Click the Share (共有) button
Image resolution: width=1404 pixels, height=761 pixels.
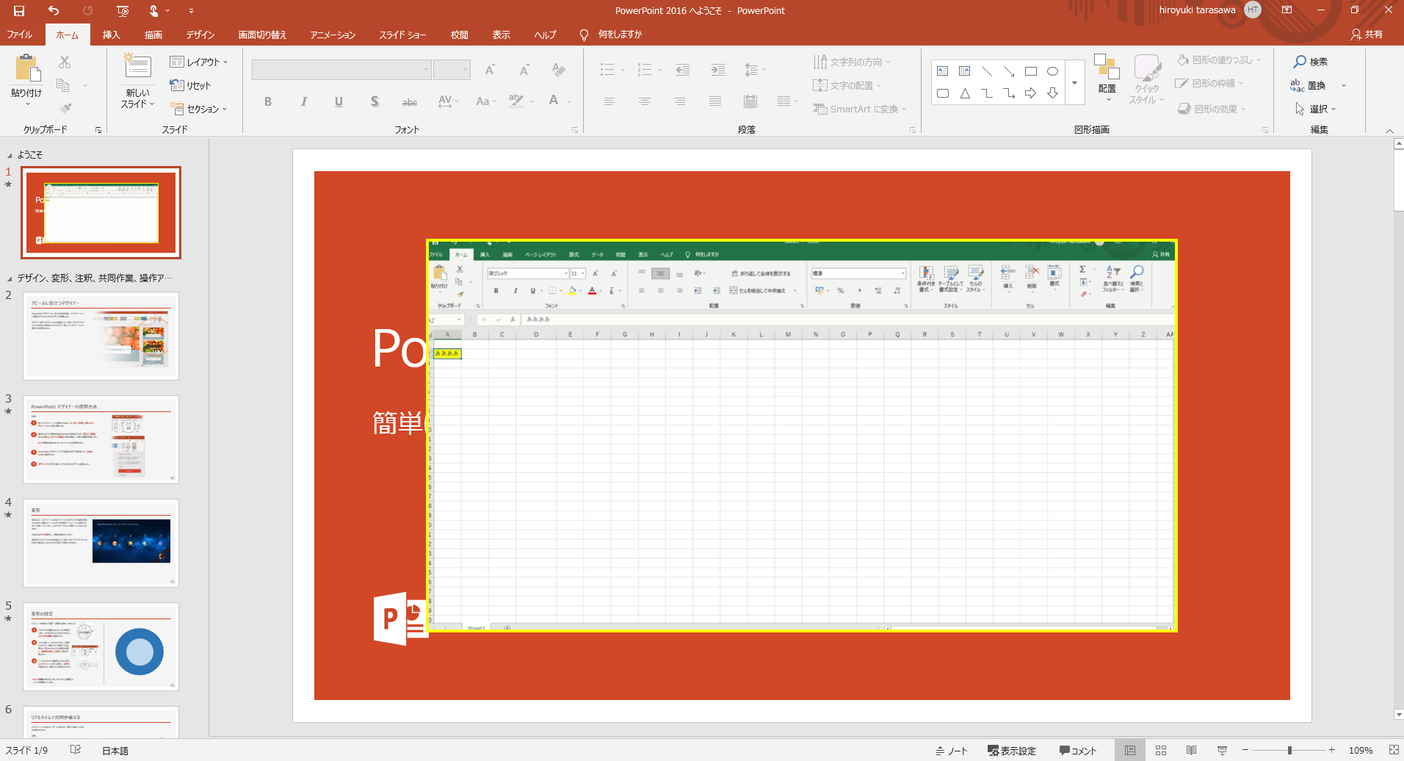click(1367, 35)
